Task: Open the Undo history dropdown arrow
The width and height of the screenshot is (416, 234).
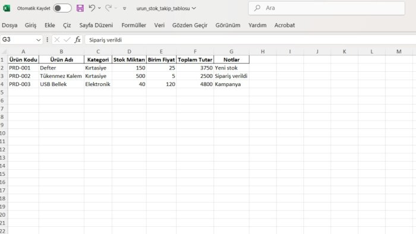Action: [99, 8]
